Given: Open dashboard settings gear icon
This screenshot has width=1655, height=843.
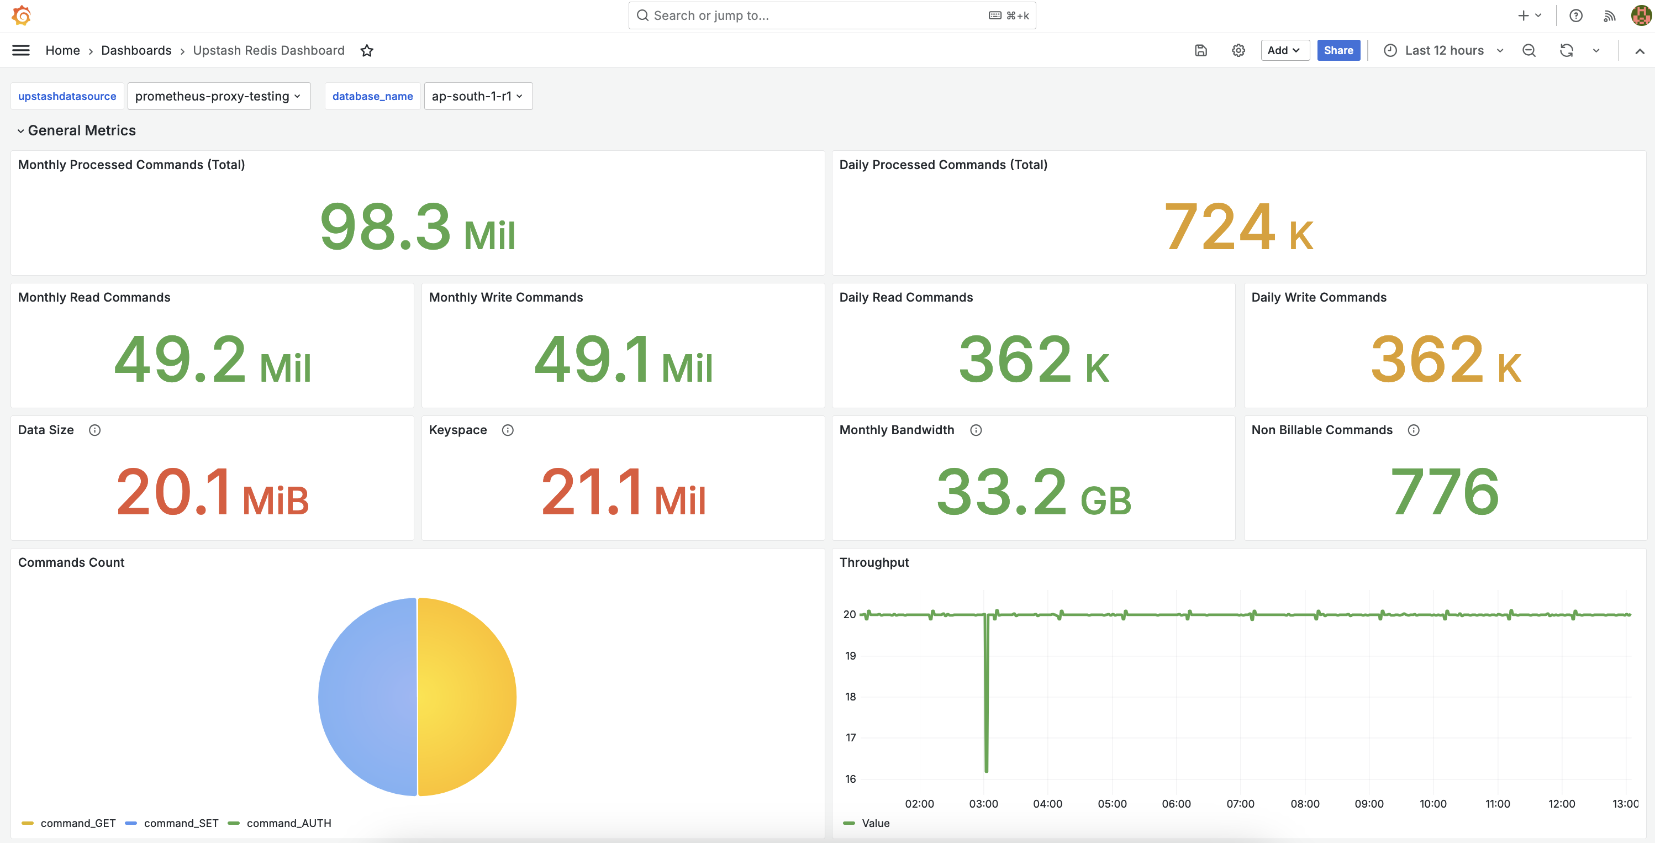Looking at the screenshot, I should click(1238, 50).
